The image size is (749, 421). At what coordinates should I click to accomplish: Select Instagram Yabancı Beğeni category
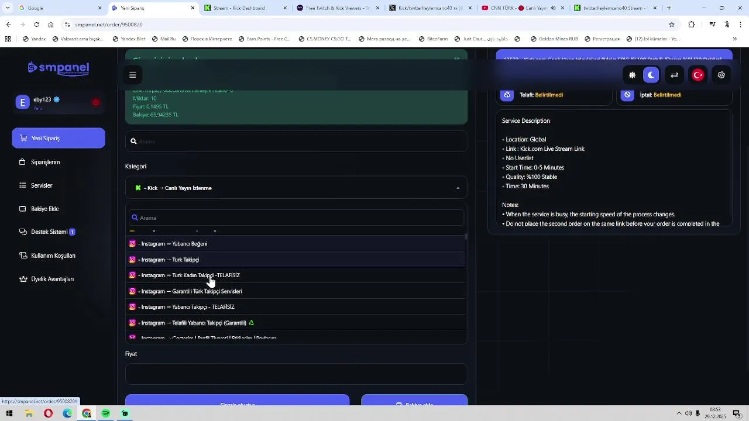pos(296,244)
